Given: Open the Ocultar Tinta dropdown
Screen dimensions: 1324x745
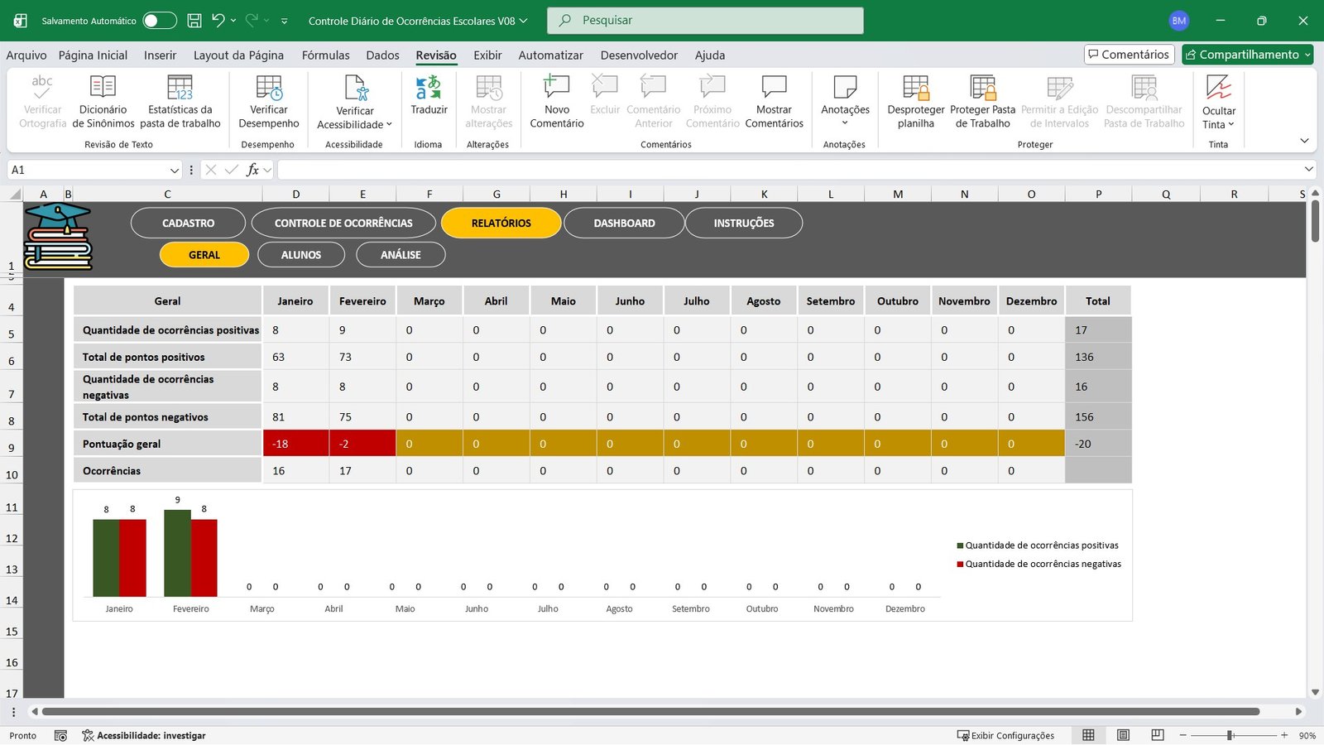Looking at the screenshot, I should 1218,124.
